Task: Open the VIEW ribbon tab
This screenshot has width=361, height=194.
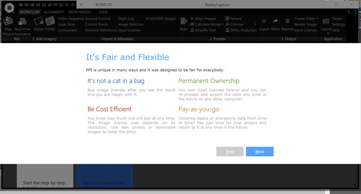Action: (103, 12)
